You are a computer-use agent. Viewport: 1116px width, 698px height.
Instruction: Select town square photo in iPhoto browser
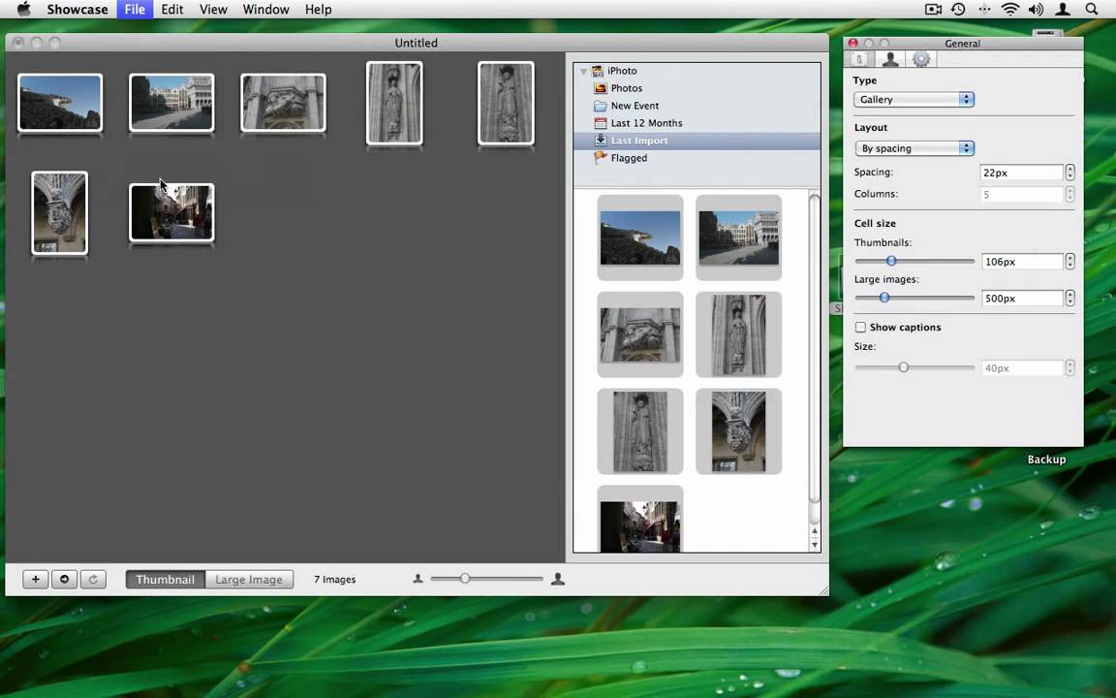738,238
